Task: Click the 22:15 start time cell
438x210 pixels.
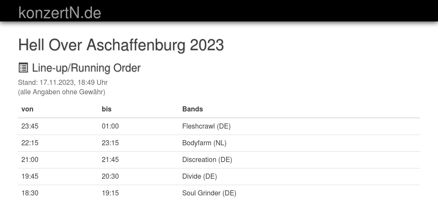Action: (x=30, y=143)
